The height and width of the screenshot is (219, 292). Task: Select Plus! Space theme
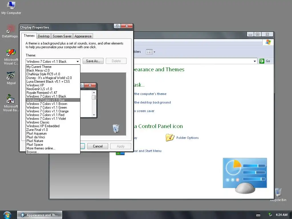(x=53, y=145)
